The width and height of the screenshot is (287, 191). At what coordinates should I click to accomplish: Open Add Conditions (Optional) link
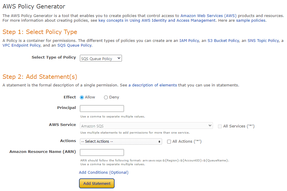coord(104,173)
